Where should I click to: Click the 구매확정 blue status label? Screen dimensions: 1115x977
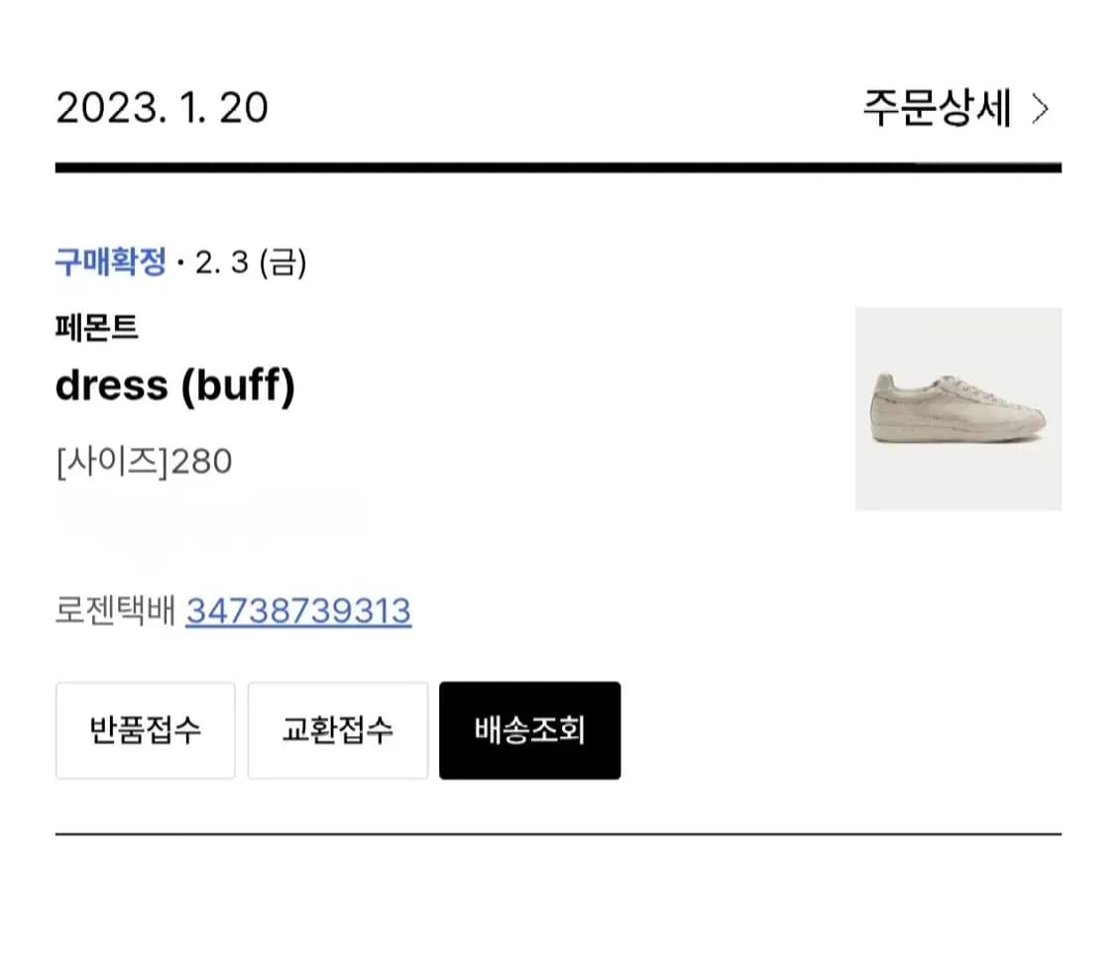109,262
